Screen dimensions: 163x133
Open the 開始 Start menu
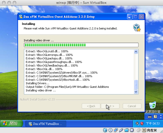pyautogui.click(x=11, y=123)
